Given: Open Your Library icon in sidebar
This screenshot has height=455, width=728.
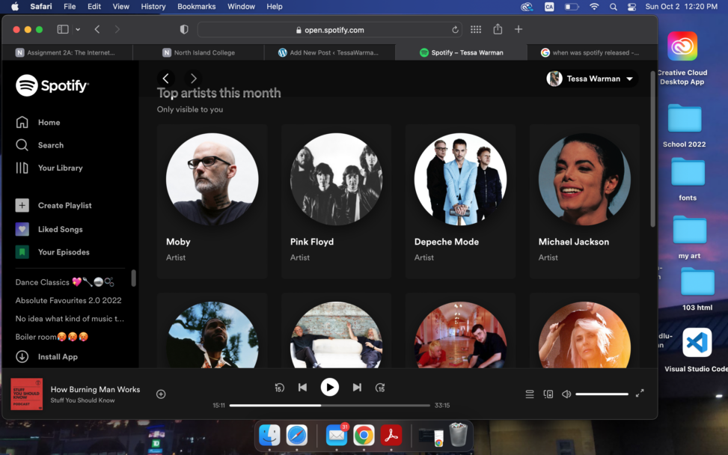Looking at the screenshot, I should click(x=22, y=168).
